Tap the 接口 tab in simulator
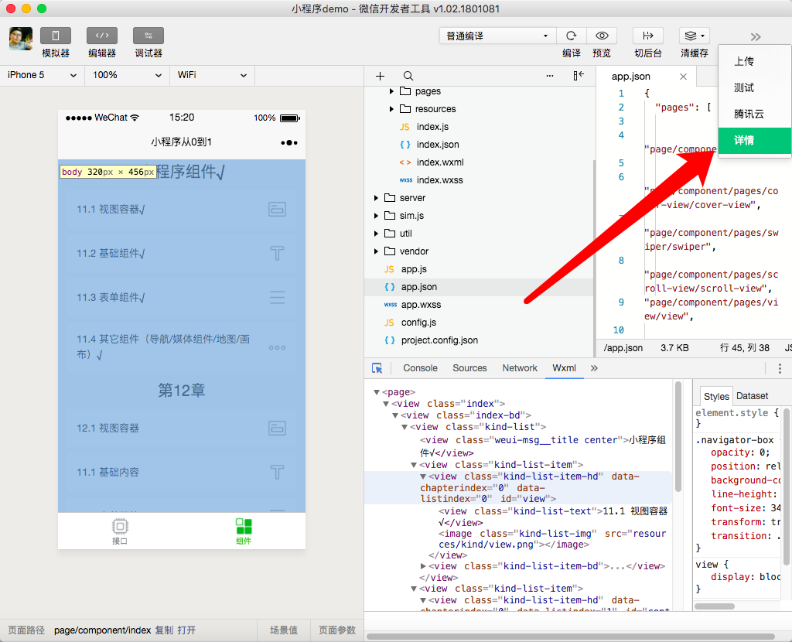 pyautogui.click(x=120, y=531)
